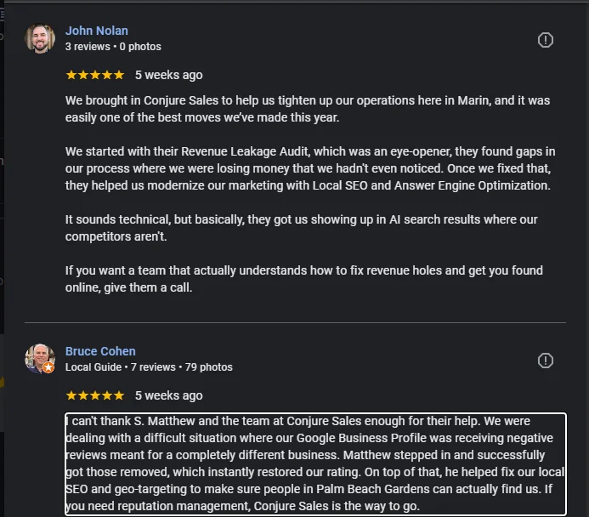Click the fifth star of Bruce Cohen's rating
This screenshot has width=589, height=517.
coord(119,395)
